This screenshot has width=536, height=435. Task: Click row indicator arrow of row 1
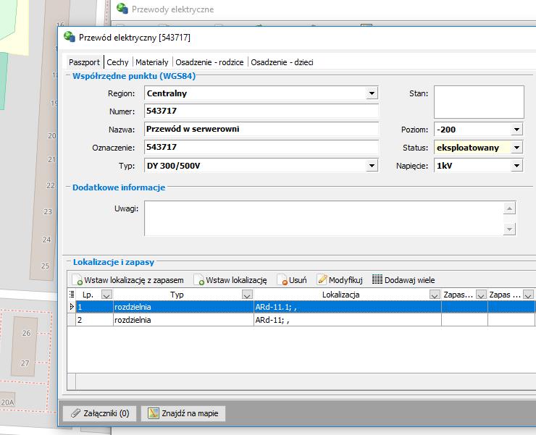(72, 307)
